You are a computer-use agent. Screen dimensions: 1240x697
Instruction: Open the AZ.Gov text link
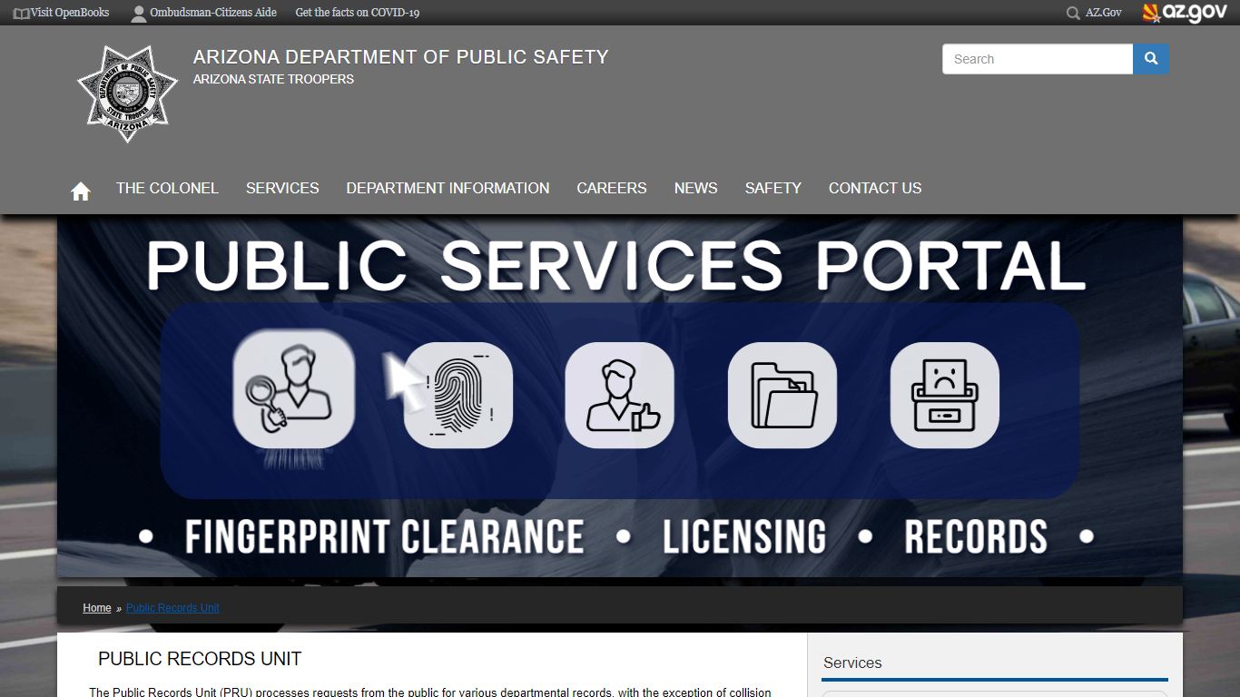1104,13
